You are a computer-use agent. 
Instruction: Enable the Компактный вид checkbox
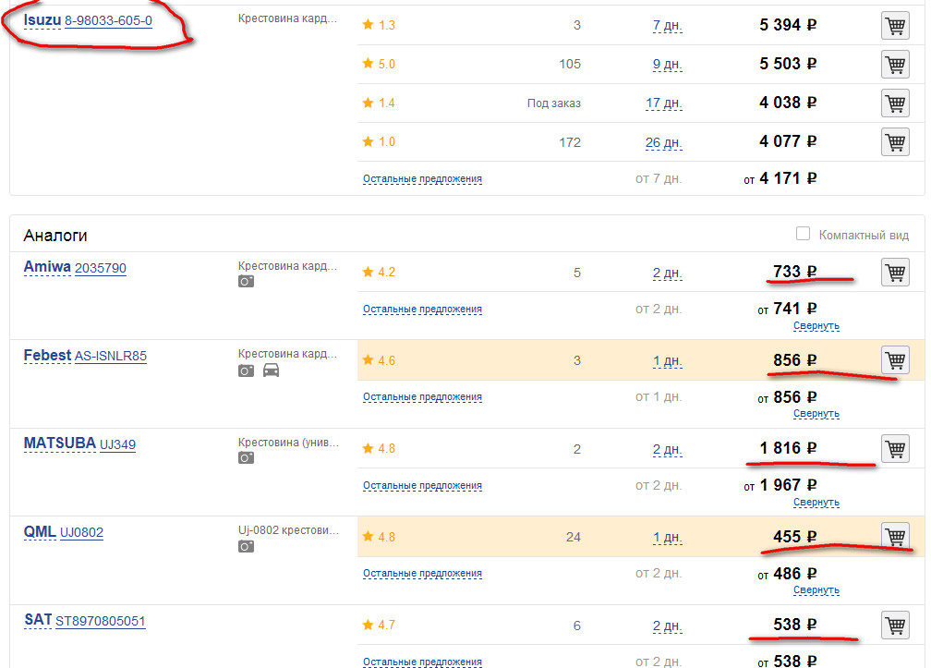point(803,234)
